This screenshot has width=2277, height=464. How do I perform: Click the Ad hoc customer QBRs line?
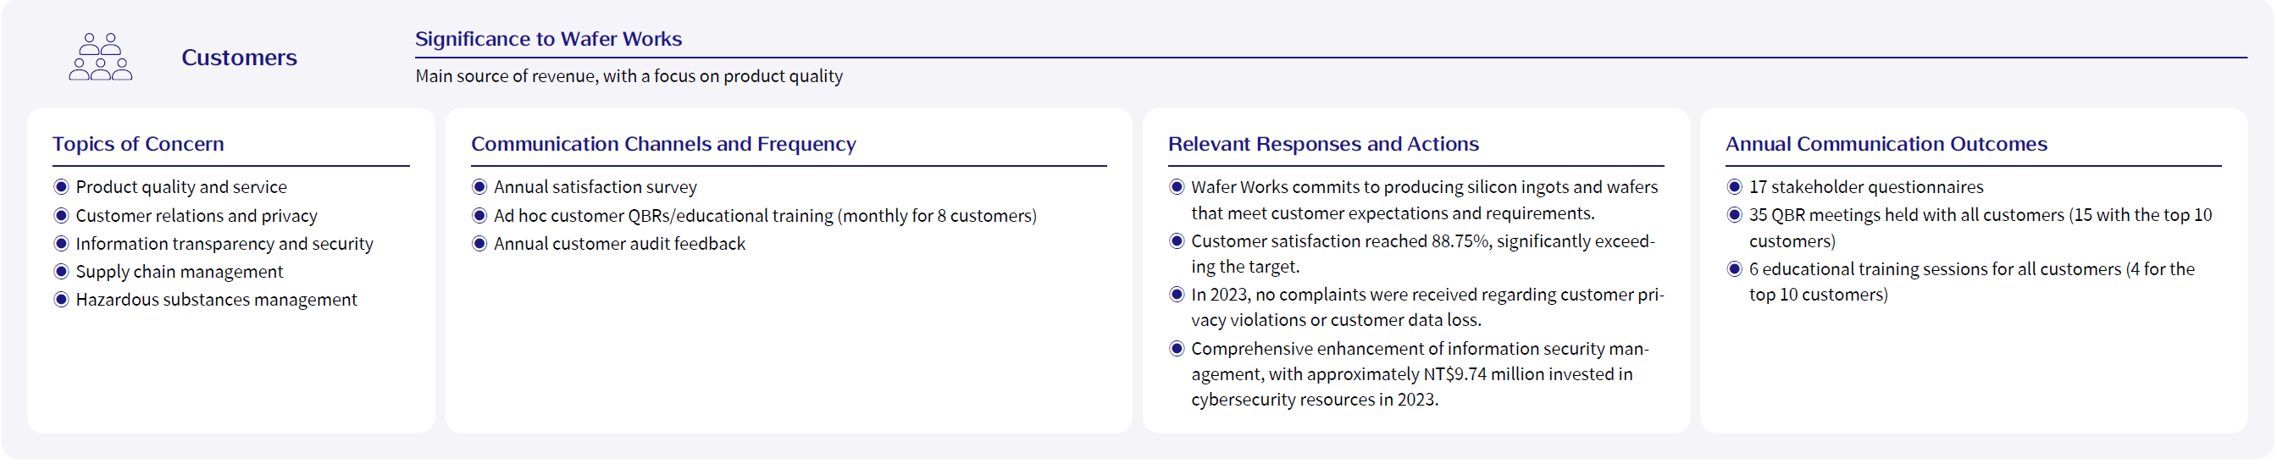tap(766, 217)
